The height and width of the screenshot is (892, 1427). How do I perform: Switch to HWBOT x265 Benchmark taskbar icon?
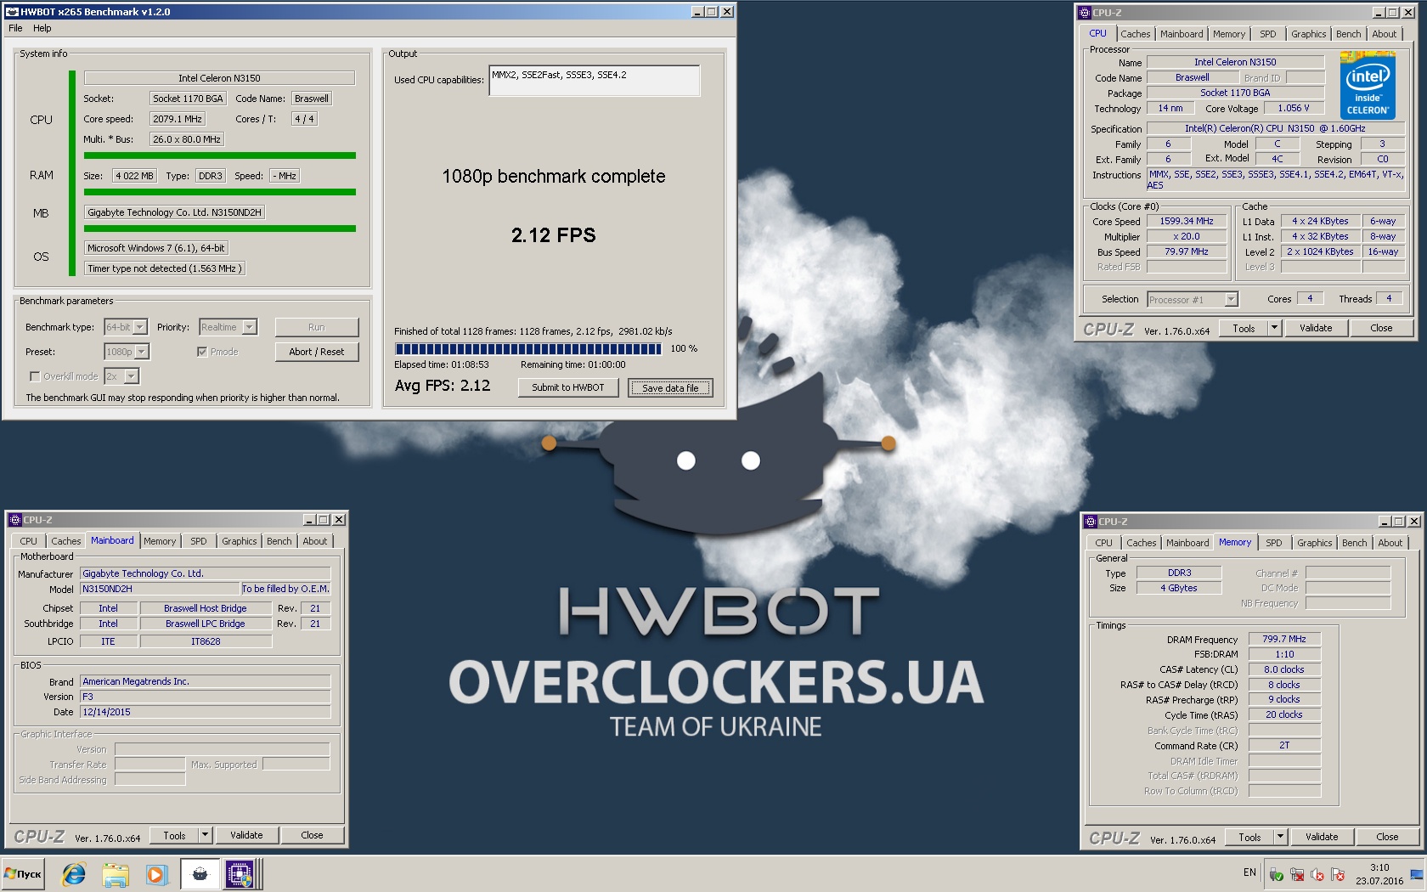(x=200, y=873)
